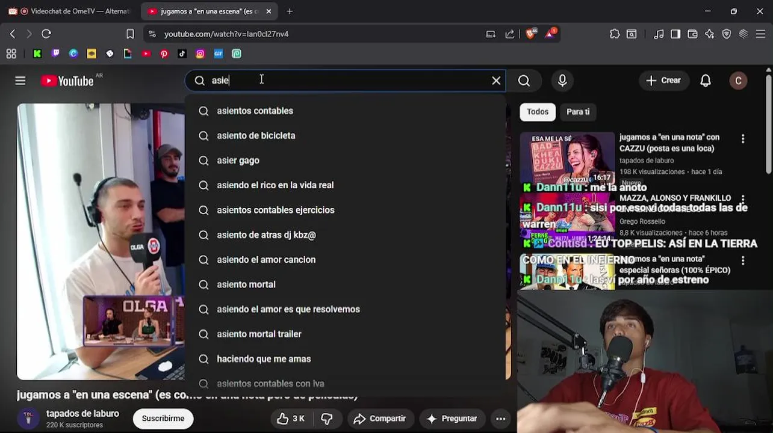This screenshot has width=773, height=433.
Task: Go to the YouTube home logo
Action: (67, 81)
